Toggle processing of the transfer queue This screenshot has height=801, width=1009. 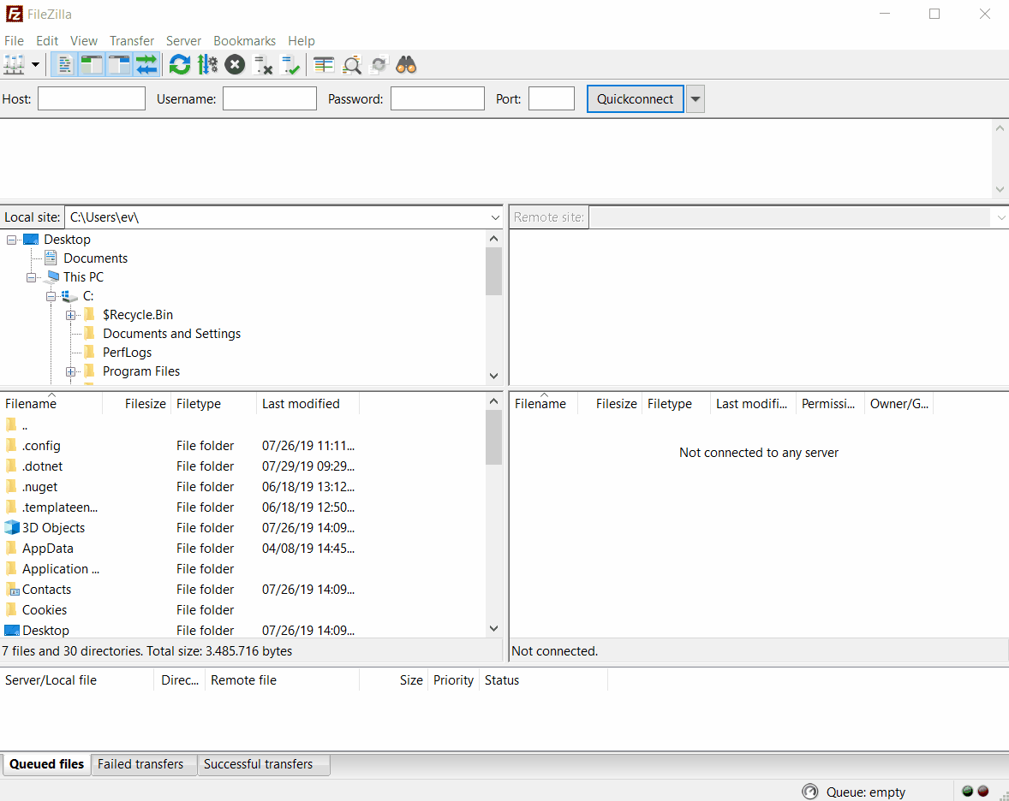coord(207,65)
